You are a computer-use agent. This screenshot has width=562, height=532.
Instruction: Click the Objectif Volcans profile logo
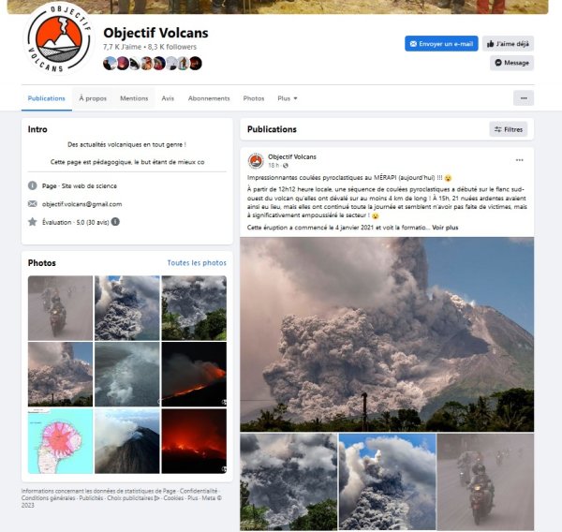[59, 39]
